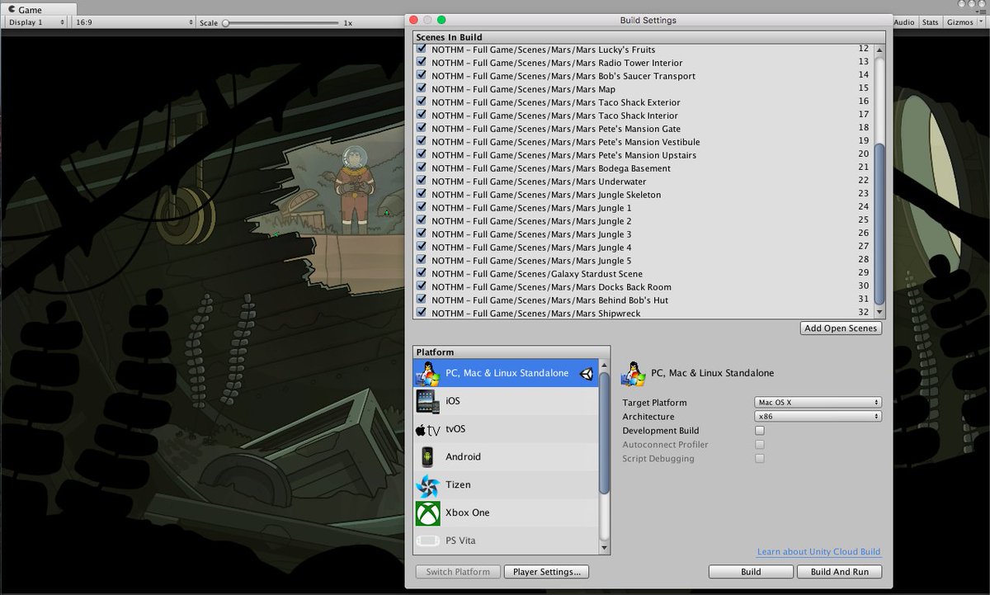Uncheck the Mars Jungle 5 scene checkbox
The width and height of the screenshot is (990, 595).
click(422, 261)
